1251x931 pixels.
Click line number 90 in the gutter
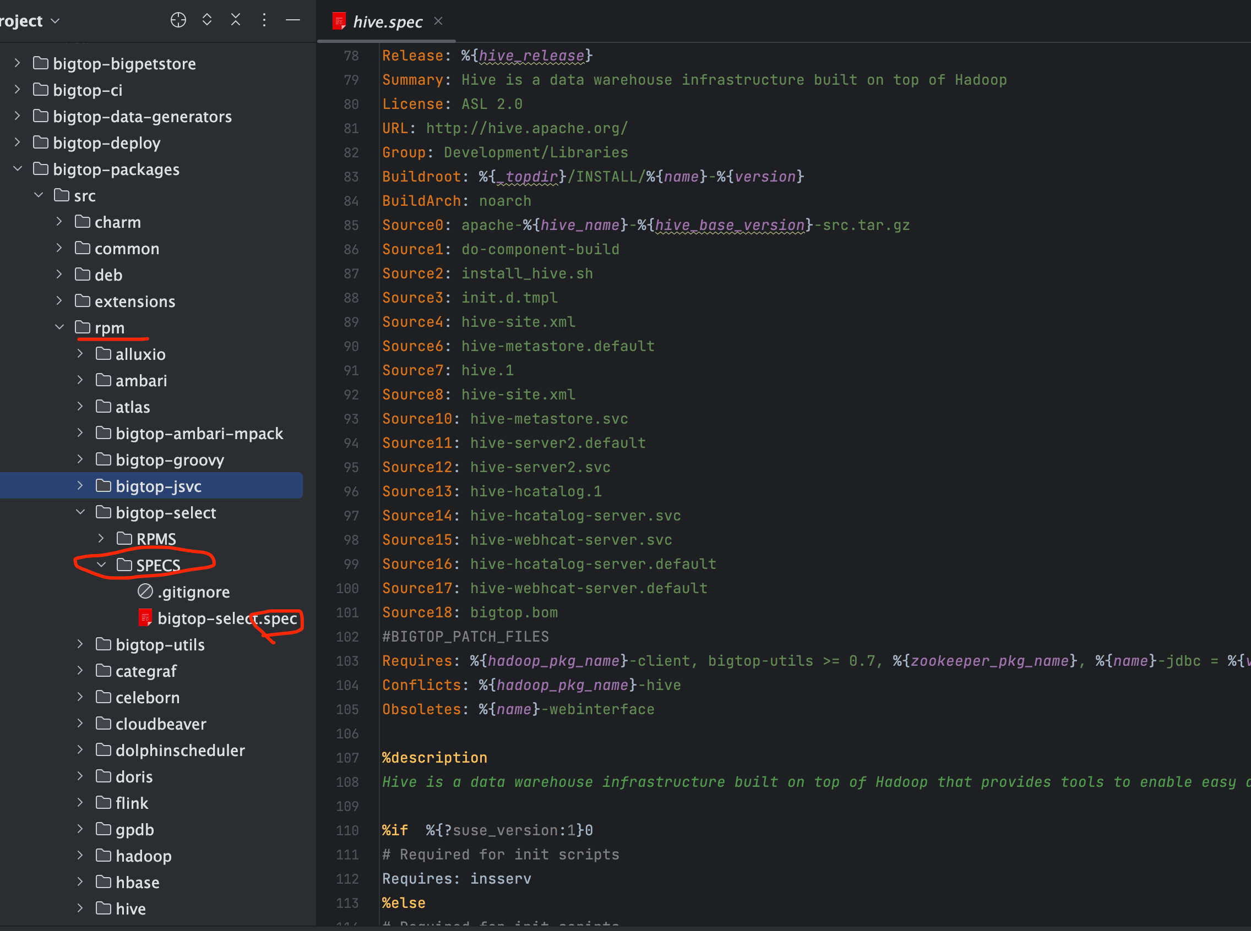(x=351, y=347)
